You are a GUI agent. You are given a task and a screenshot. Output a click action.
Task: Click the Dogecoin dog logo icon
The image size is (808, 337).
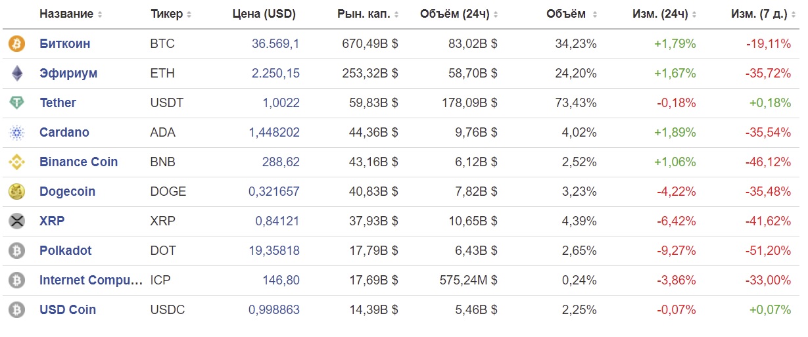(x=16, y=192)
